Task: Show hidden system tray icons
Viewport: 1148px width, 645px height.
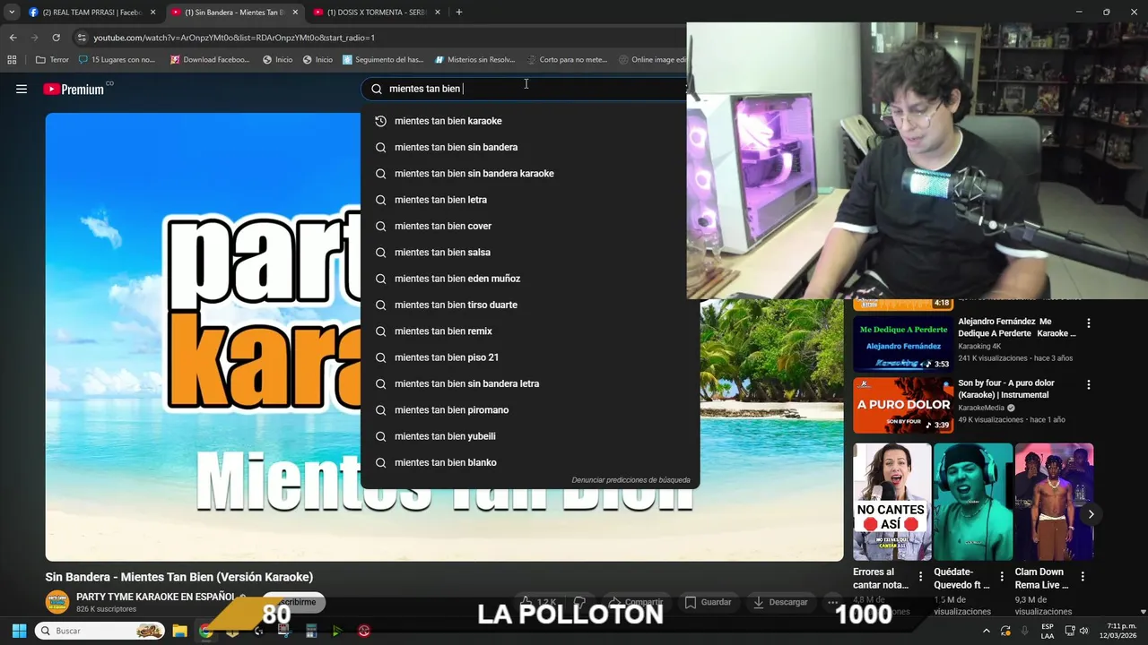Action: pos(987,631)
